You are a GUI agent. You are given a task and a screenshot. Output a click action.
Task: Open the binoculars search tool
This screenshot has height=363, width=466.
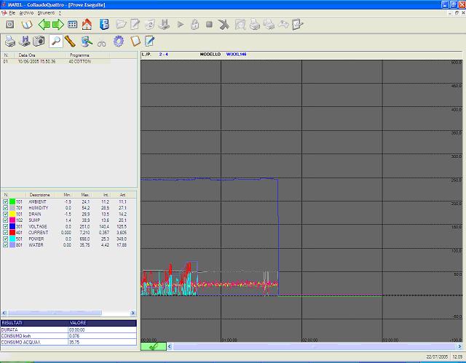click(x=102, y=41)
